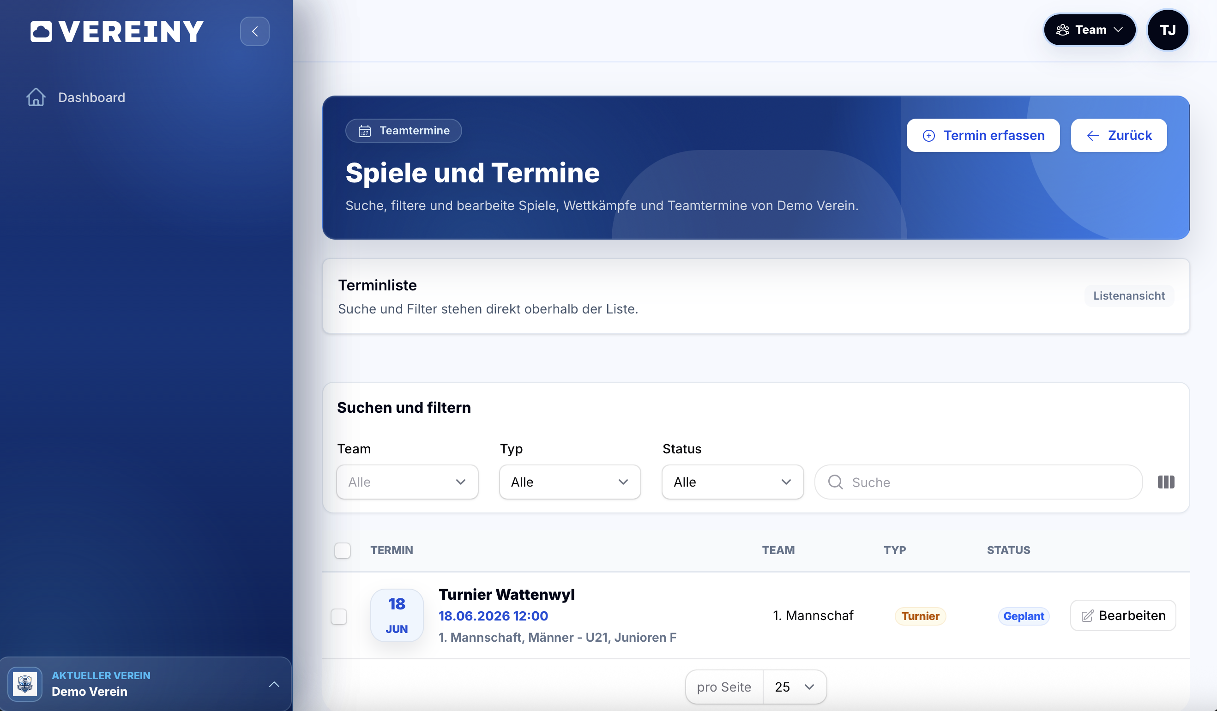
Task: Open the Typ filter dropdown
Action: [x=570, y=482]
